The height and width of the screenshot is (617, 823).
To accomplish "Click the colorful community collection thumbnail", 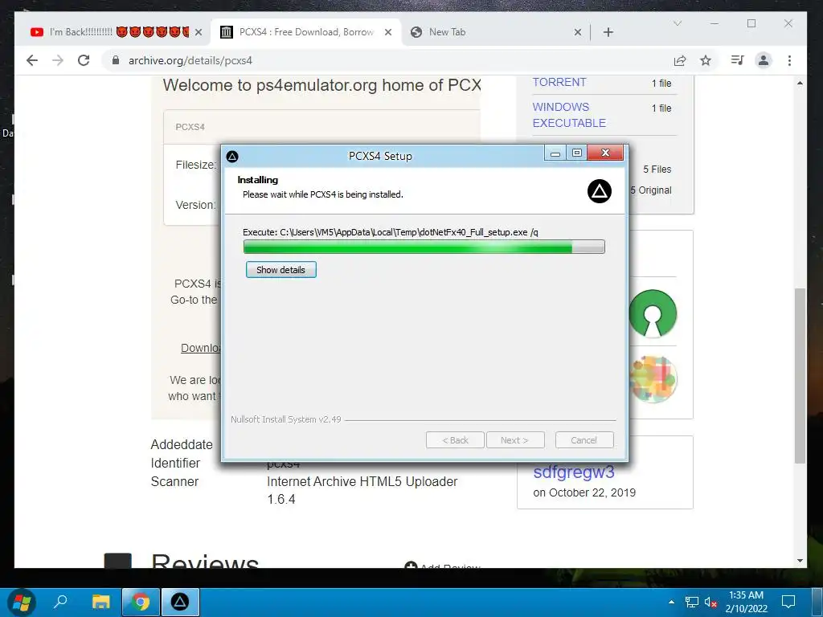I will pos(653,379).
